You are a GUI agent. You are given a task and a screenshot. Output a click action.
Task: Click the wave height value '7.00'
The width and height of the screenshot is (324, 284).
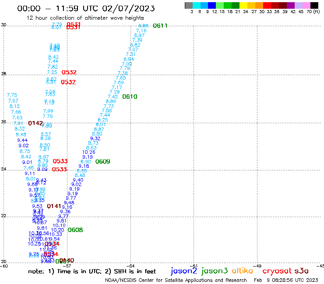(x=127, y=64)
